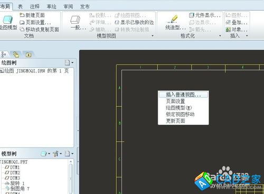This screenshot has width=264, height=194.
Task: Choose 更新页面 from context menu
Action: (x=183, y=121)
